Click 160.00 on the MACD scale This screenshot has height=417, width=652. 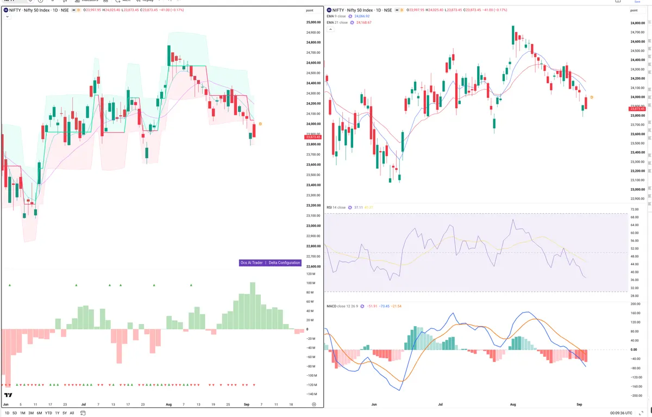(x=635, y=313)
